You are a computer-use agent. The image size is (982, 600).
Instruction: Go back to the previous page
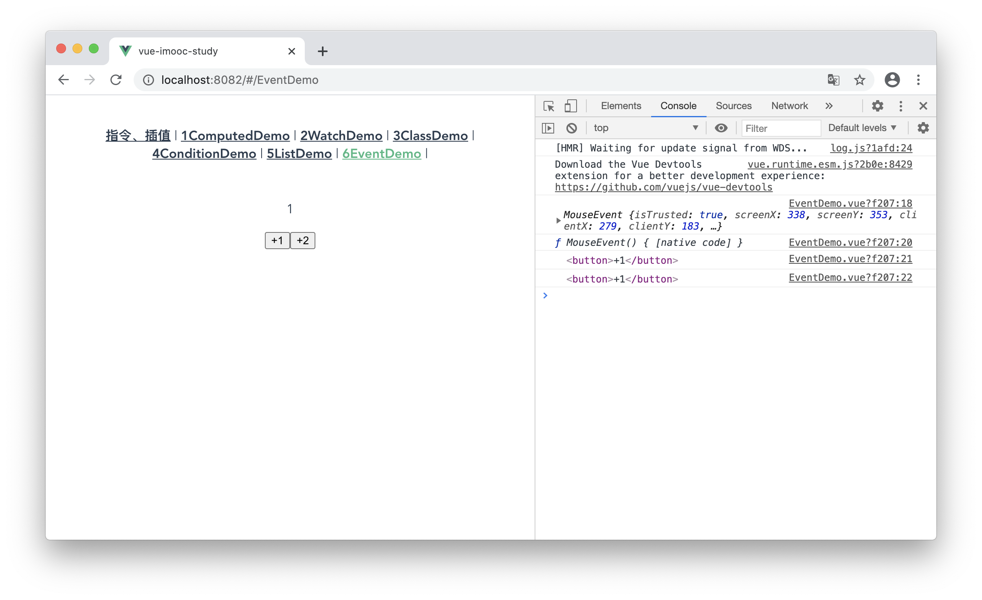coord(64,80)
